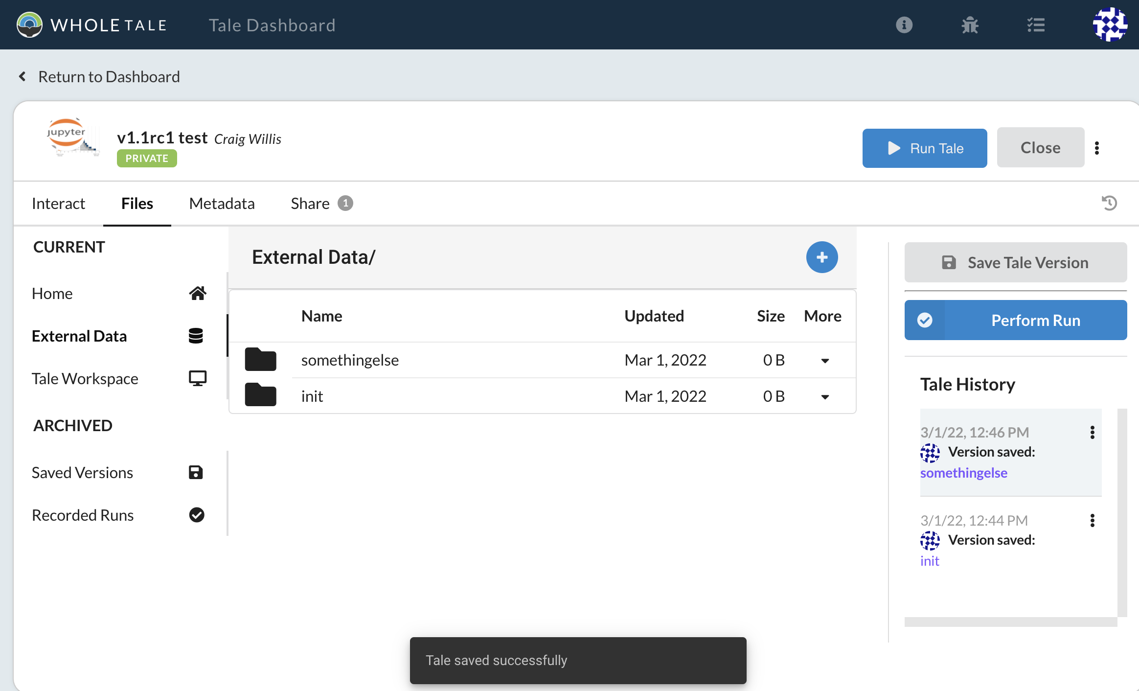Open the Whole Tale info icon
Viewport: 1139px width, 691px height.
click(904, 24)
